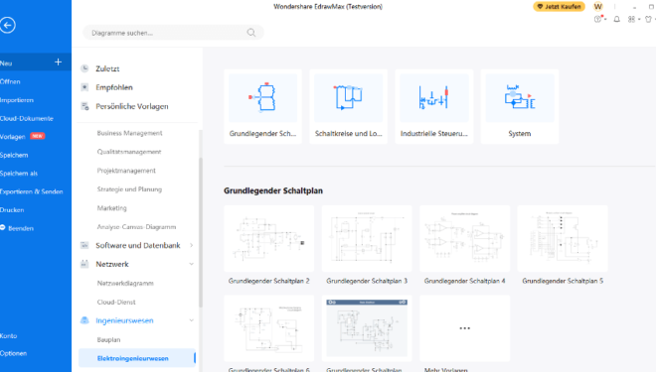Click the Persönliche Vorlagen icon
Image resolution: width=656 pixels, height=372 pixels.
[x=84, y=106]
